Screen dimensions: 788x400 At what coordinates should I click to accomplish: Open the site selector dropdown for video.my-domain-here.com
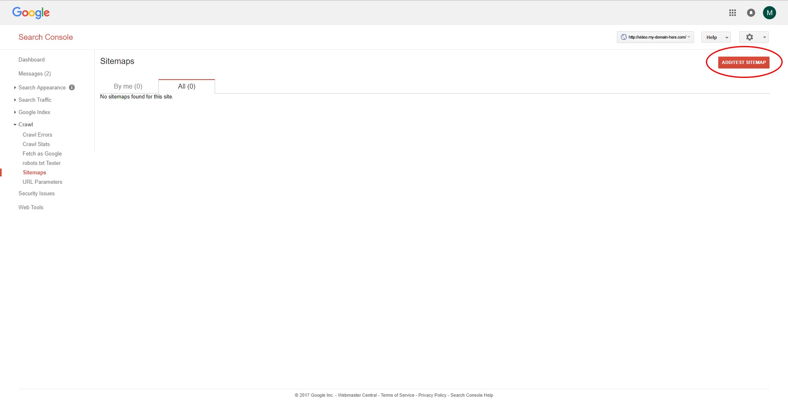point(655,37)
